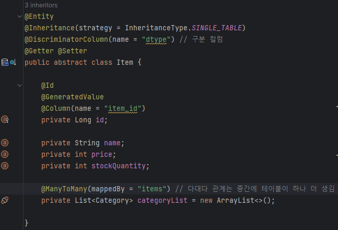Click the Item class name
The height and width of the screenshot is (230, 338).
[125, 62]
